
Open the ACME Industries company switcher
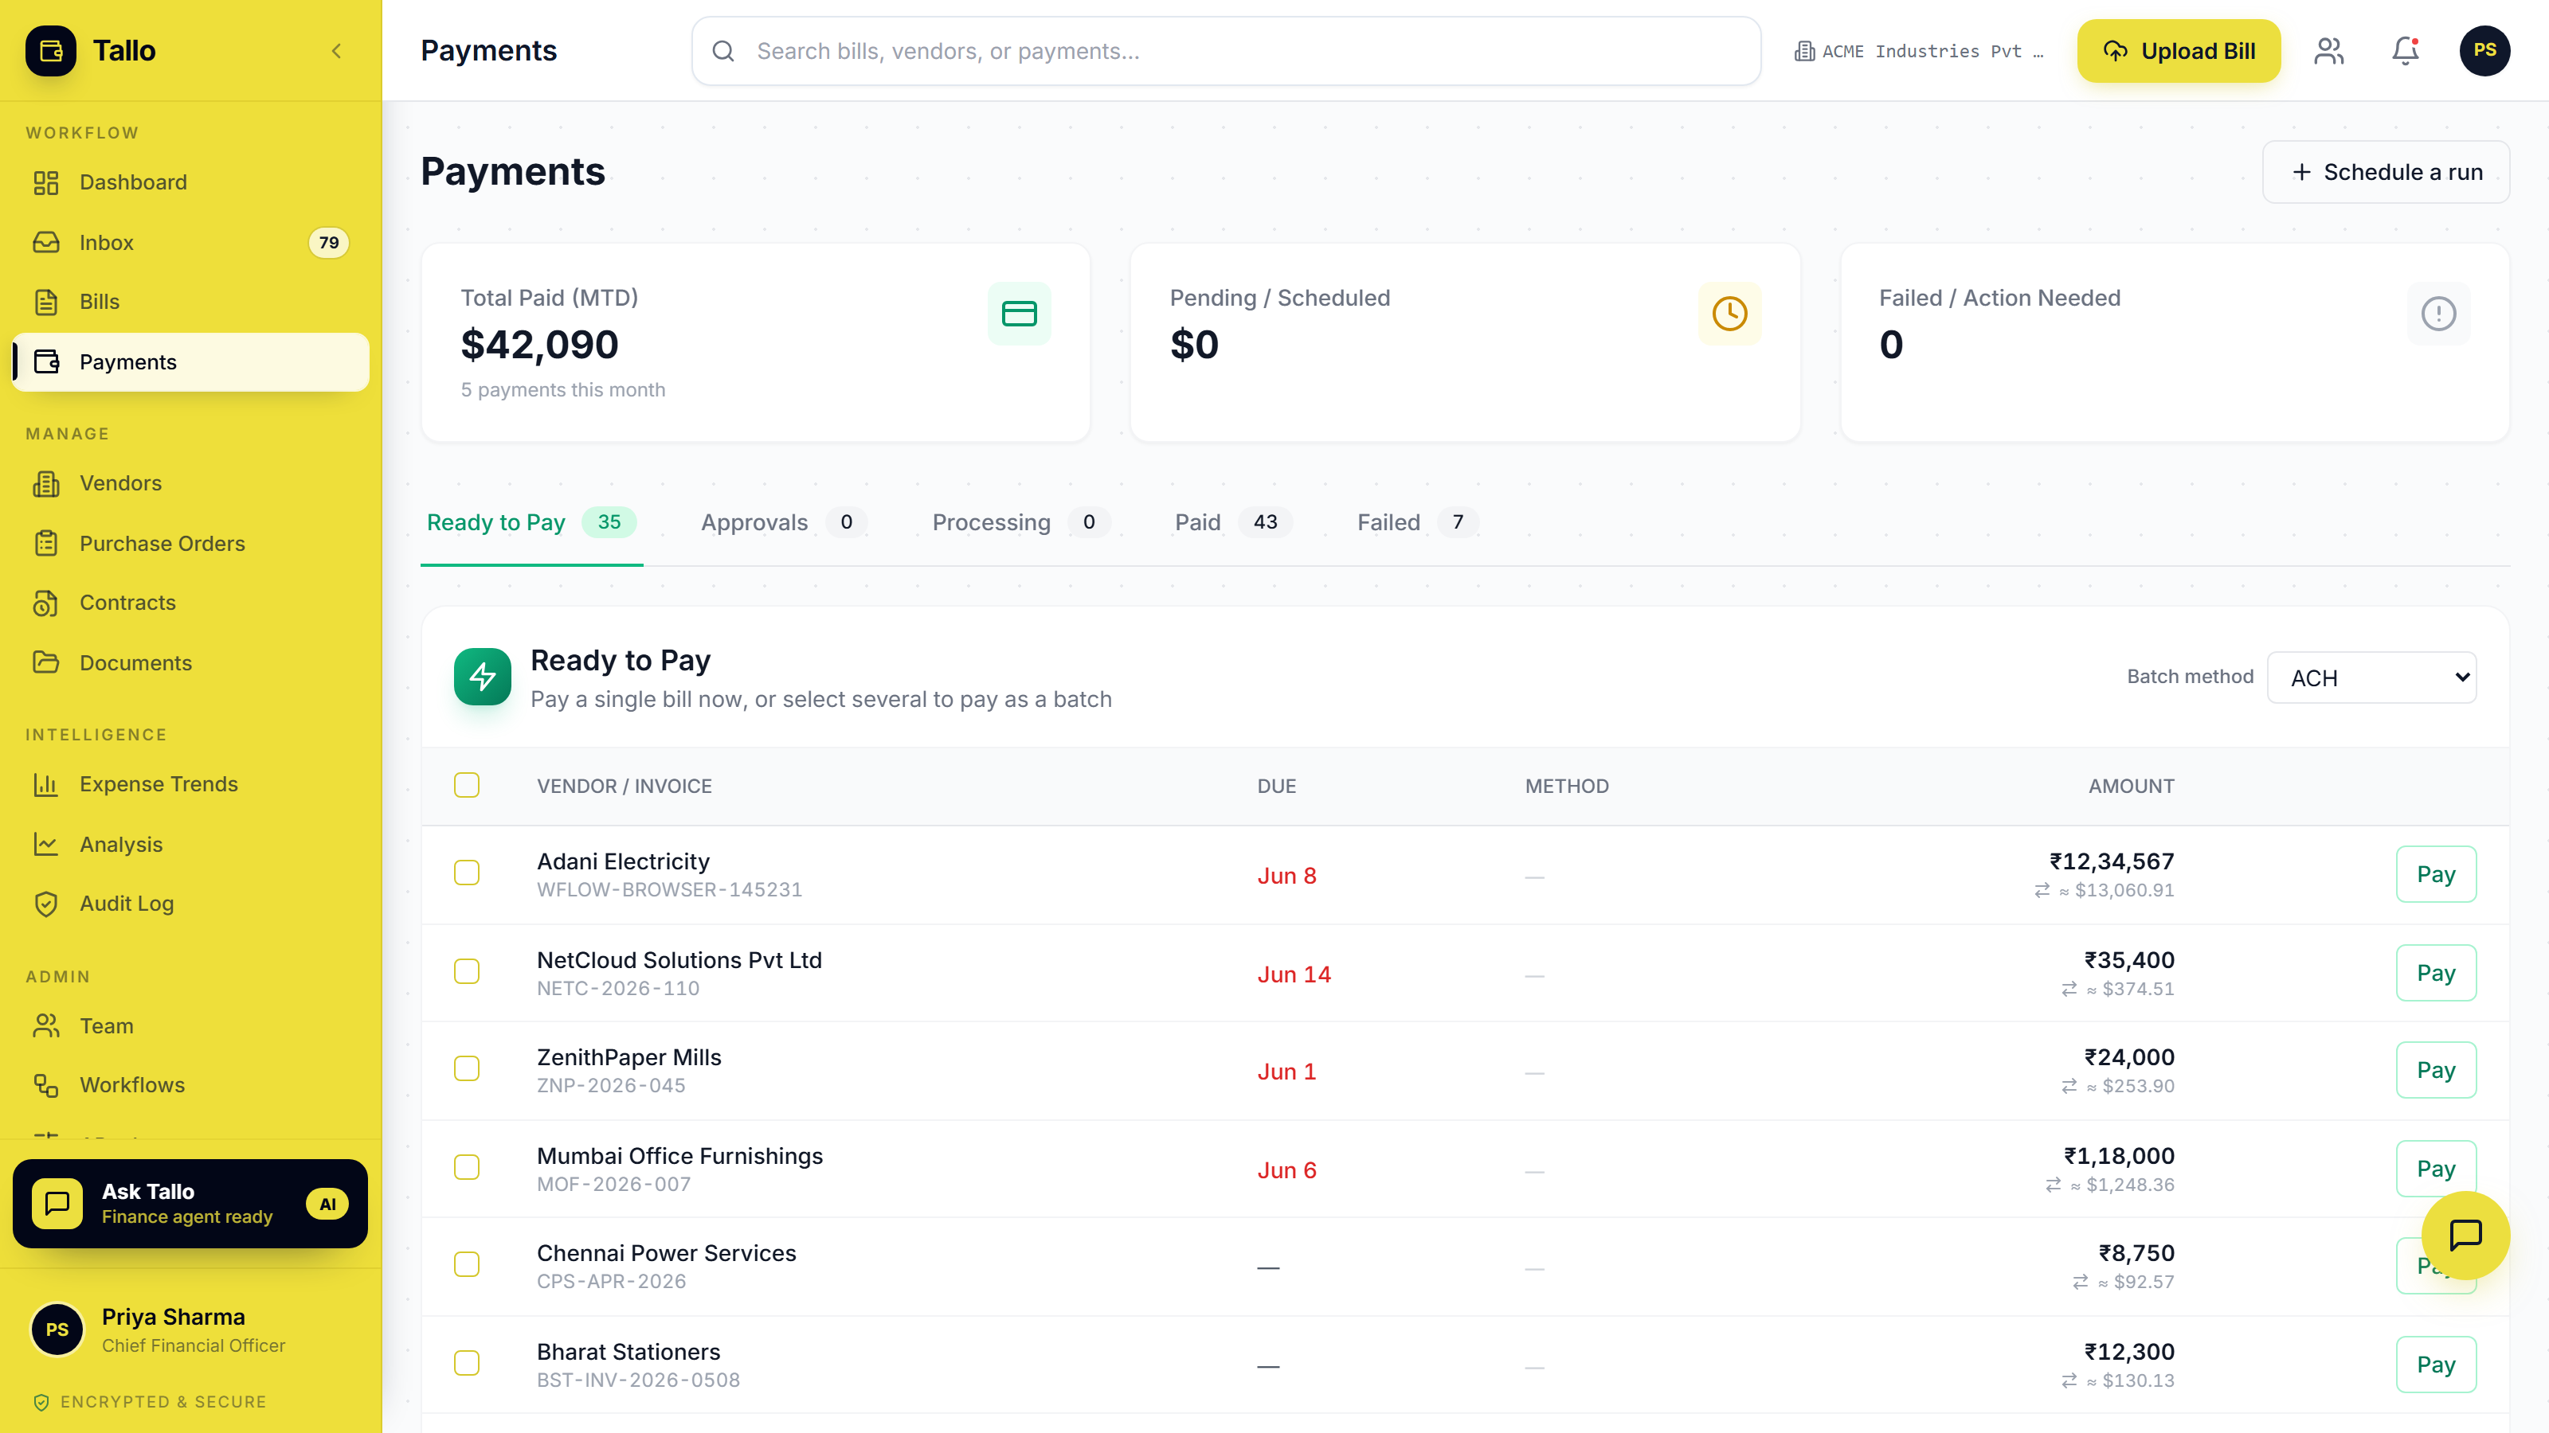point(1919,52)
